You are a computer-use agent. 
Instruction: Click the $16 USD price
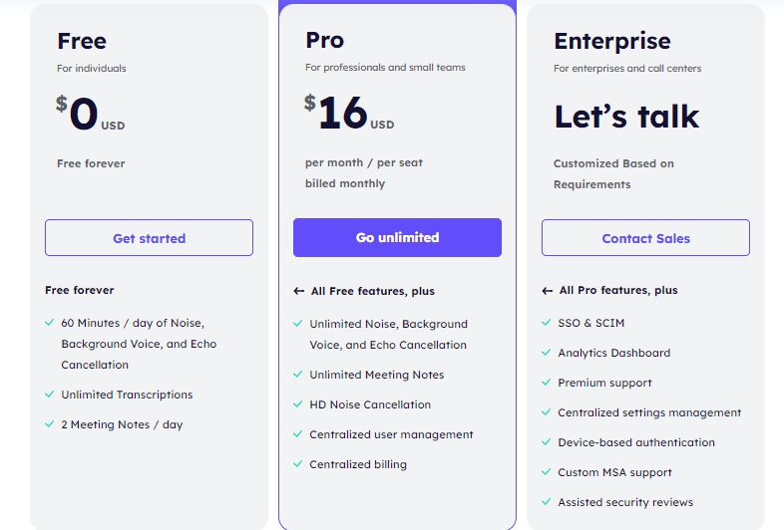pos(349,113)
